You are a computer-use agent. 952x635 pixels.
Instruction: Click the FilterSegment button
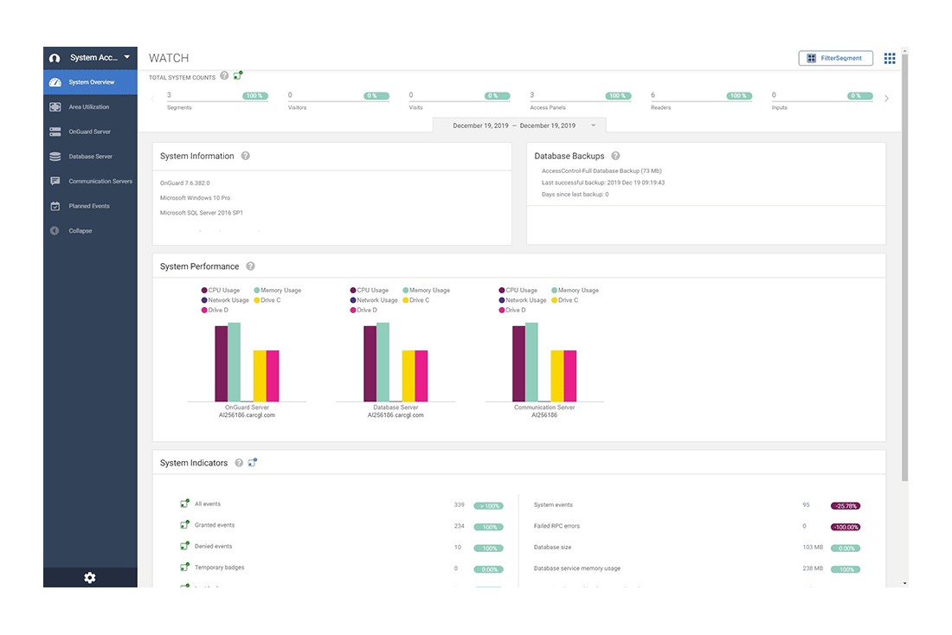(x=835, y=58)
